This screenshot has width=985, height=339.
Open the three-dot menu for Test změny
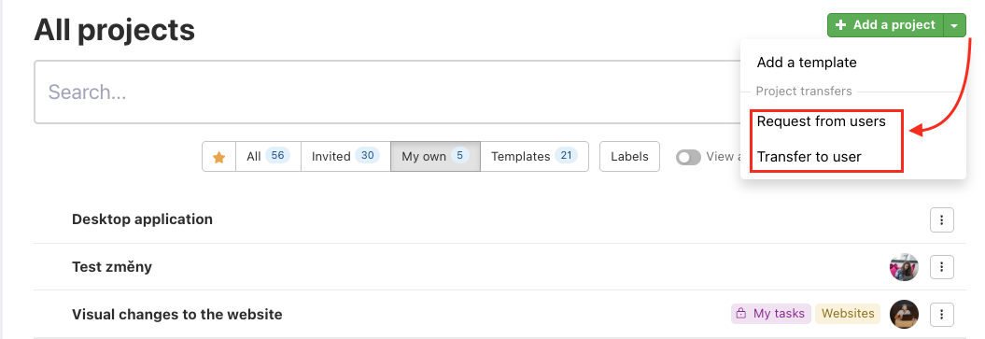942,267
